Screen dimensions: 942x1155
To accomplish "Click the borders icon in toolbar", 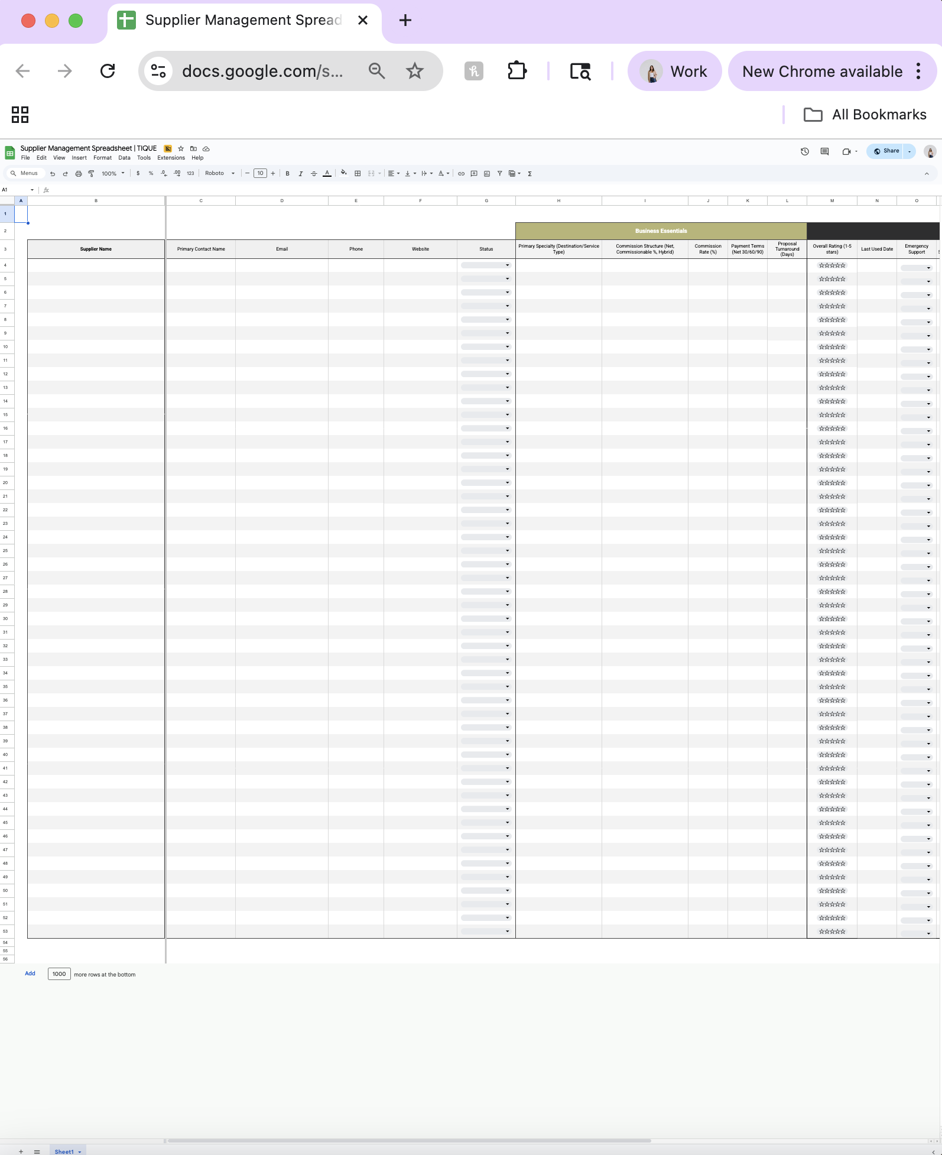I will pyautogui.click(x=358, y=174).
